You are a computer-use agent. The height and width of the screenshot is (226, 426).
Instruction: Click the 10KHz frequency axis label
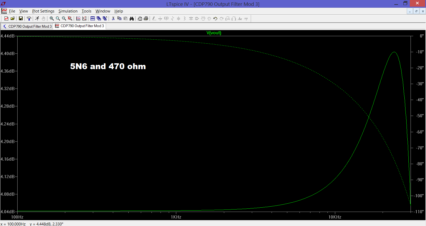[x=335, y=217]
